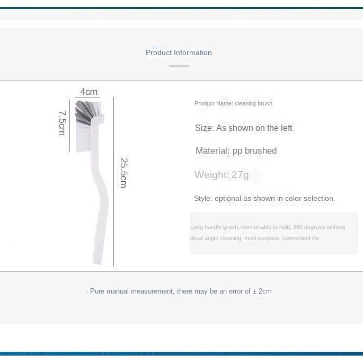Select the 7.5cm bristle height label
Image resolution: width=363 pixels, height=363 pixels.
coord(62,123)
